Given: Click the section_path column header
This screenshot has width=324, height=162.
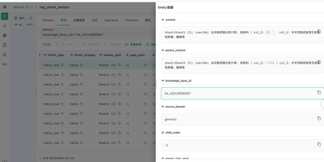Looking at the screenshot, I should pos(110,55).
